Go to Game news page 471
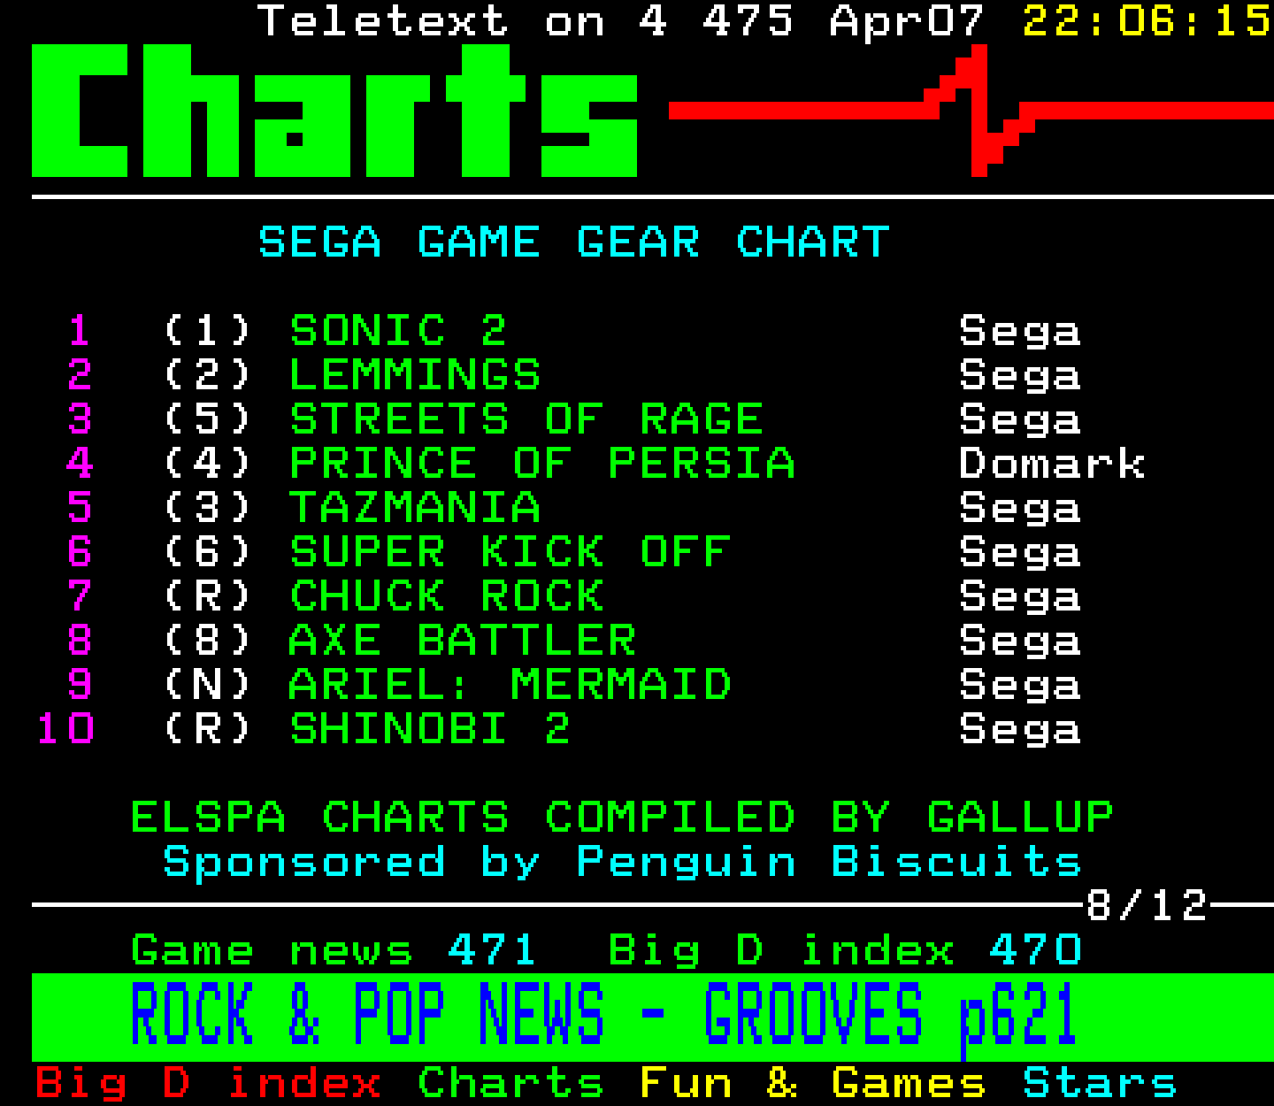 point(333,950)
